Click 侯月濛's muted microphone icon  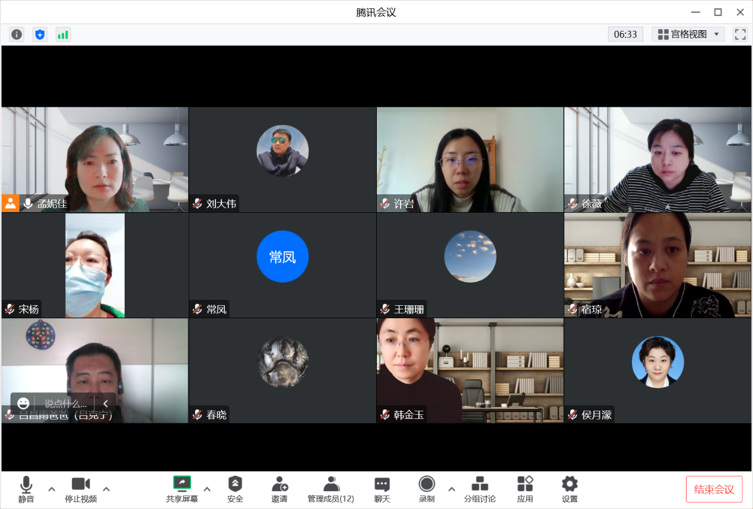click(x=573, y=415)
